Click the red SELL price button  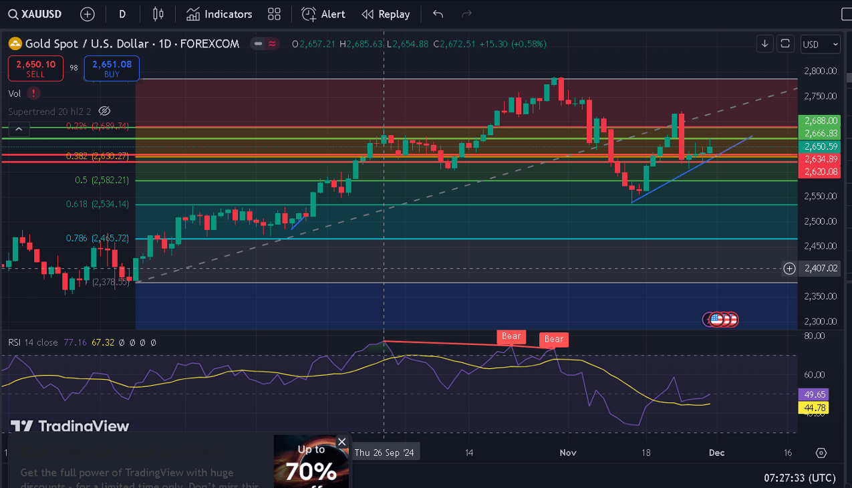(36, 68)
